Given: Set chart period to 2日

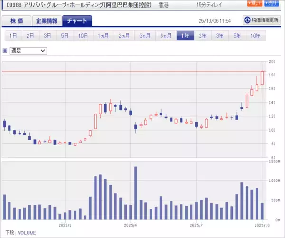Looking at the screenshot, I should click(30, 36).
